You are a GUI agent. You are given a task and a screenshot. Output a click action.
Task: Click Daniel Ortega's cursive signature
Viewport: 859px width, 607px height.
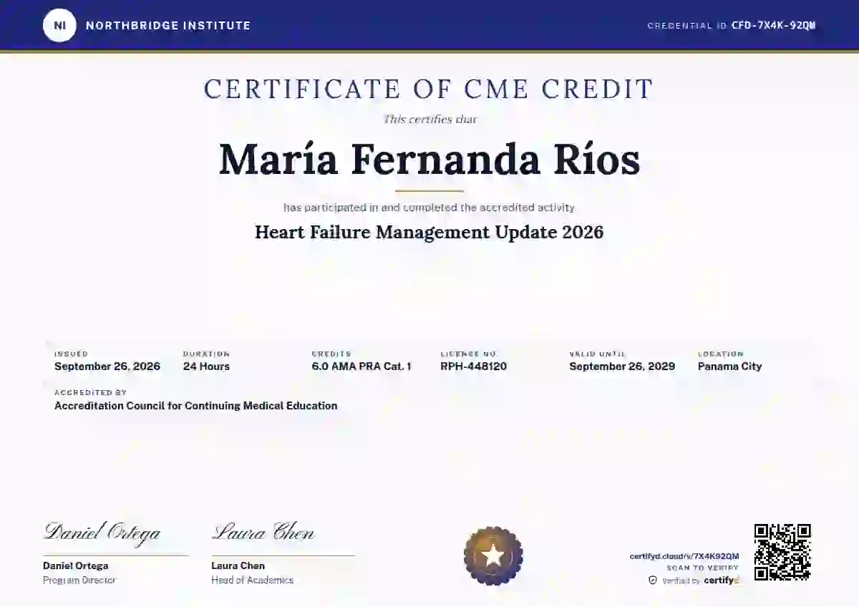[102, 533]
